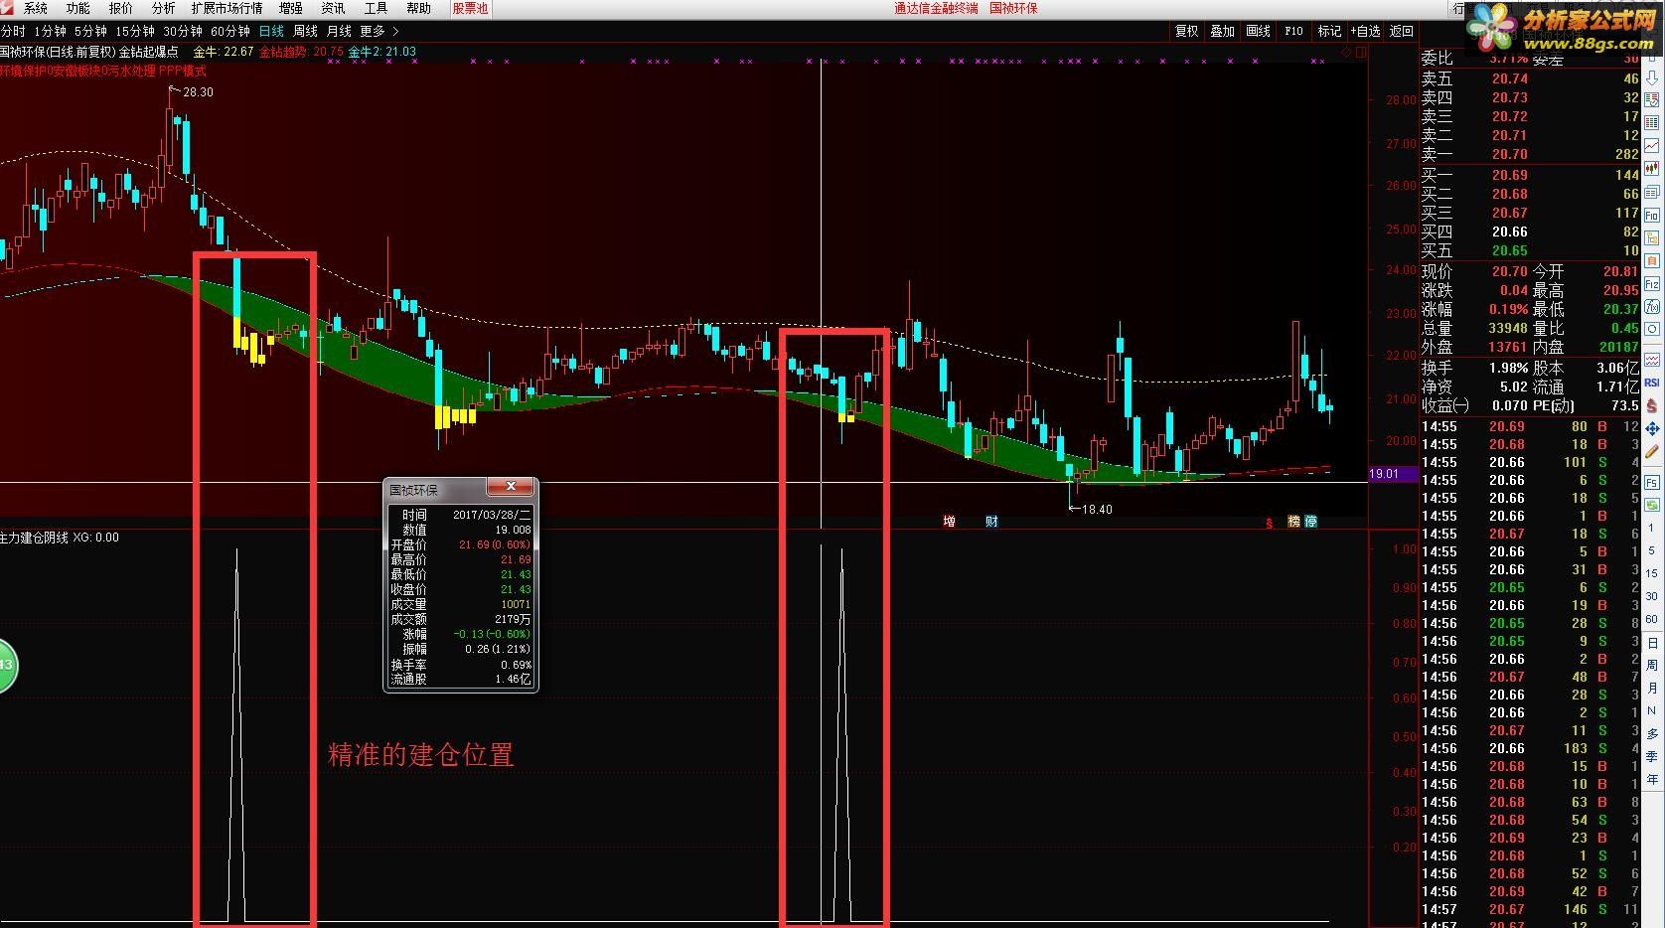Click the wavy lines indicator icon
The image size is (1665, 928).
click(x=1652, y=358)
